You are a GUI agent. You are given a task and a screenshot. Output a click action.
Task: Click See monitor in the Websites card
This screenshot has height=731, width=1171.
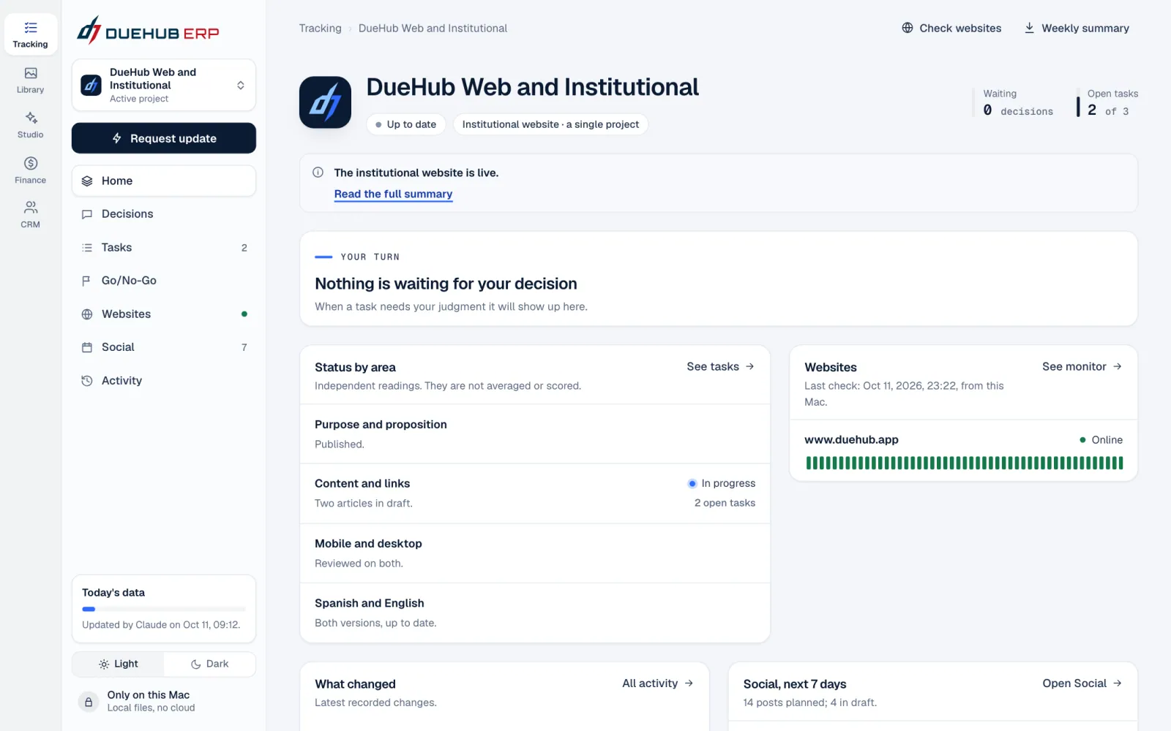point(1082,366)
